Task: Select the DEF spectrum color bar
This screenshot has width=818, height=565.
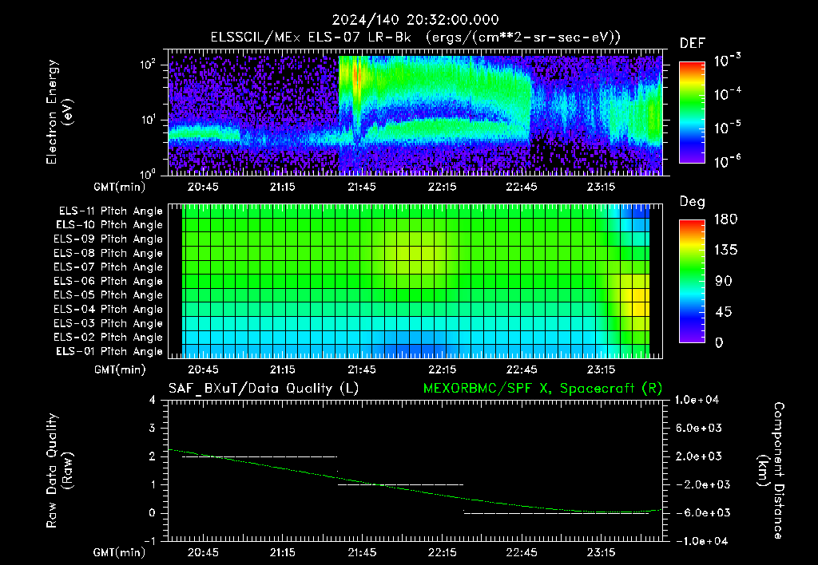Action: pyautogui.click(x=692, y=112)
